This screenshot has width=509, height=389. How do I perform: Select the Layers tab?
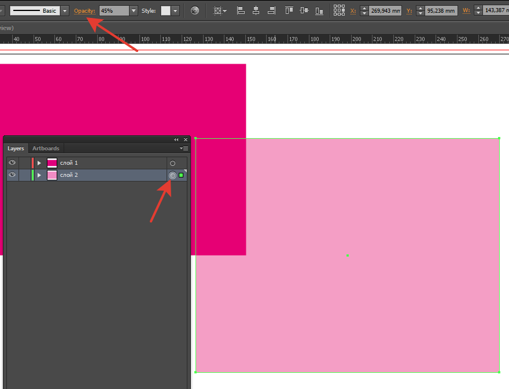coord(16,149)
